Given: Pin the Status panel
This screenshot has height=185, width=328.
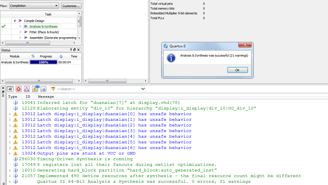Looking at the screenshot, I should [x=71, y=50].
